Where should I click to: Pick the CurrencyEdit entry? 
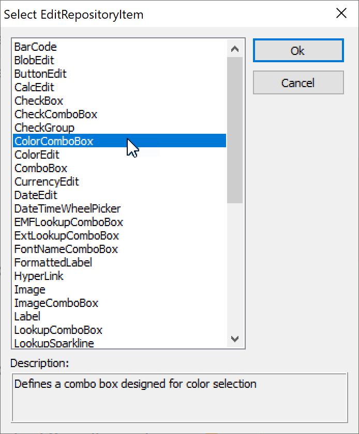point(47,182)
